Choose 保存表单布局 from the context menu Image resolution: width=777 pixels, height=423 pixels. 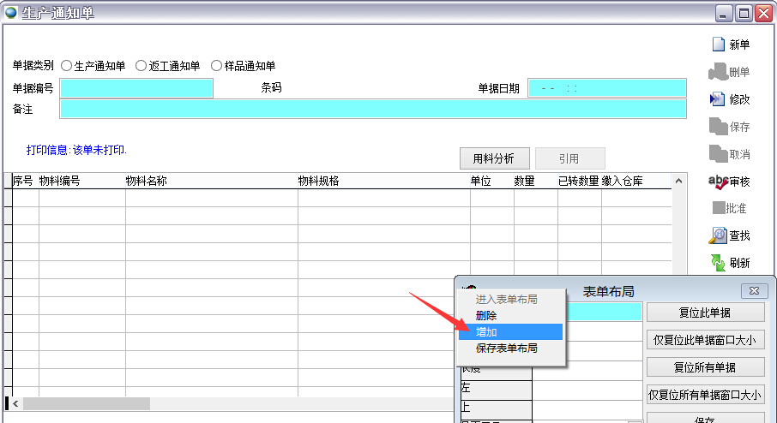[506, 348]
